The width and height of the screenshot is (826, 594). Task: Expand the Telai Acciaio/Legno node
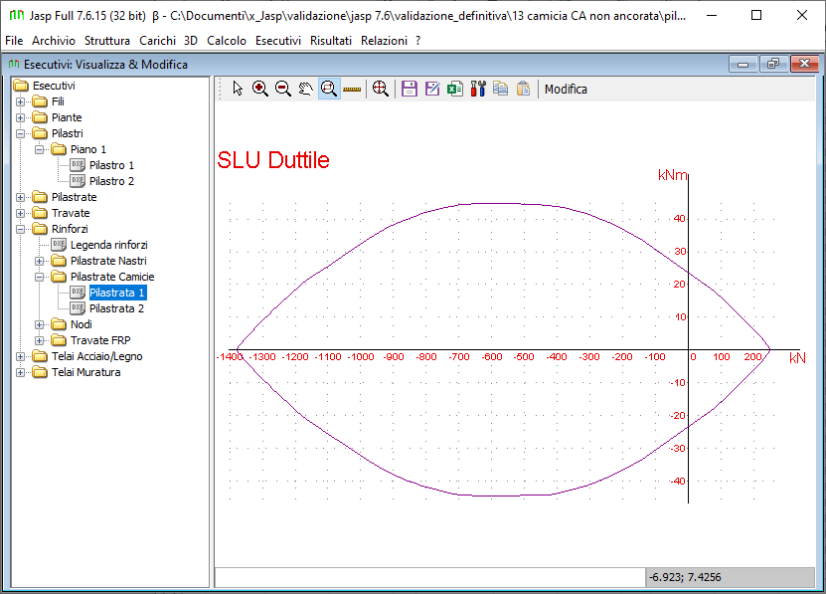(20, 356)
